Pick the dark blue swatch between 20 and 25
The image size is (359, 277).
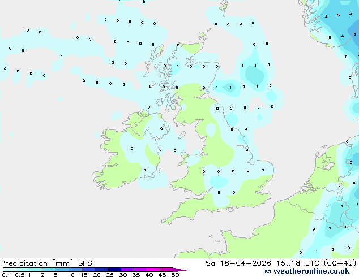pyautogui.click(x=101, y=270)
